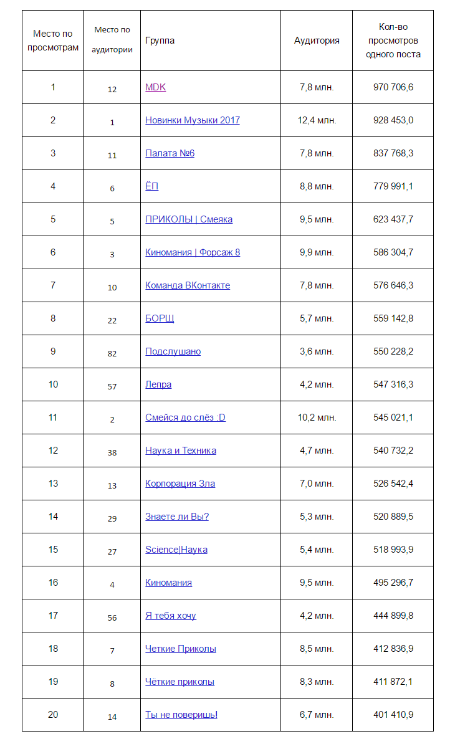Open ПРИКОЛЫ | Смеяка group link
Screen dimensions: 455x744
click(189, 219)
